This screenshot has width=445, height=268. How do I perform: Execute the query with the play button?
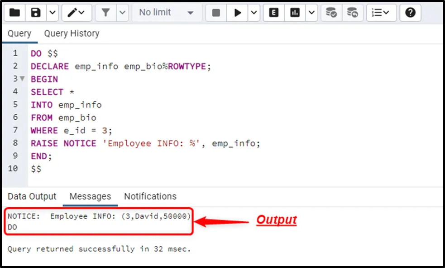click(238, 13)
